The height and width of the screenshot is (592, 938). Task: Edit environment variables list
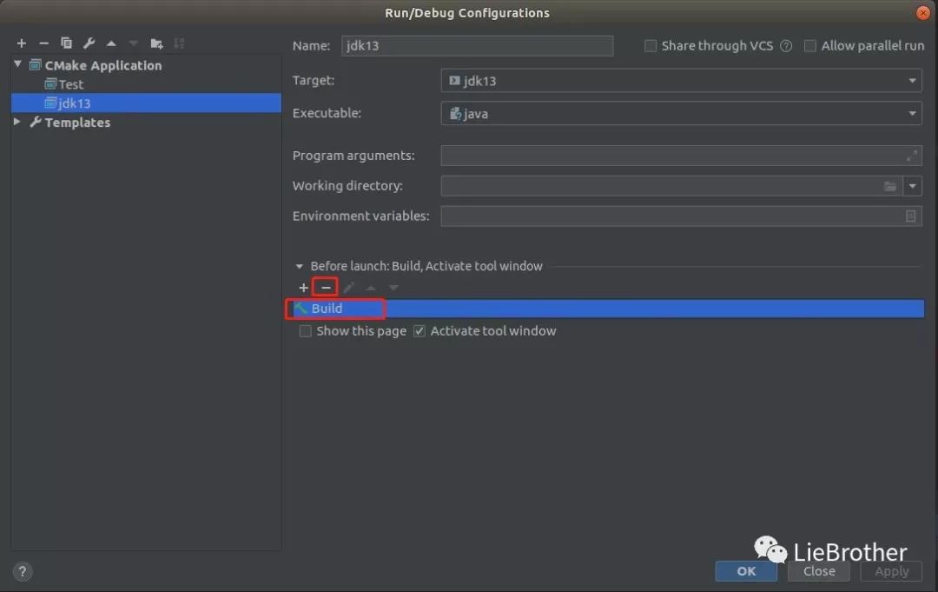coord(910,216)
